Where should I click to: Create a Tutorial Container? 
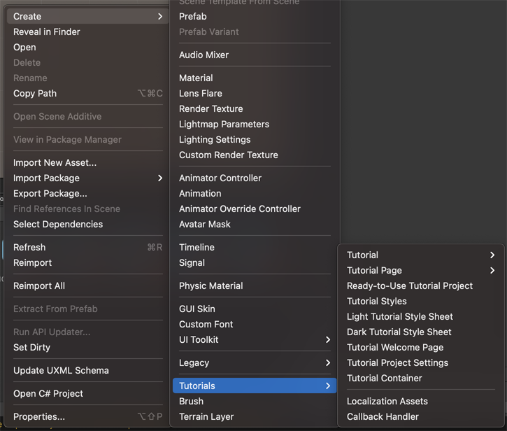384,379
